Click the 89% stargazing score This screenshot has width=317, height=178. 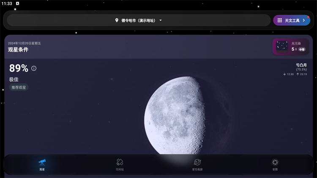click(19, 68)
